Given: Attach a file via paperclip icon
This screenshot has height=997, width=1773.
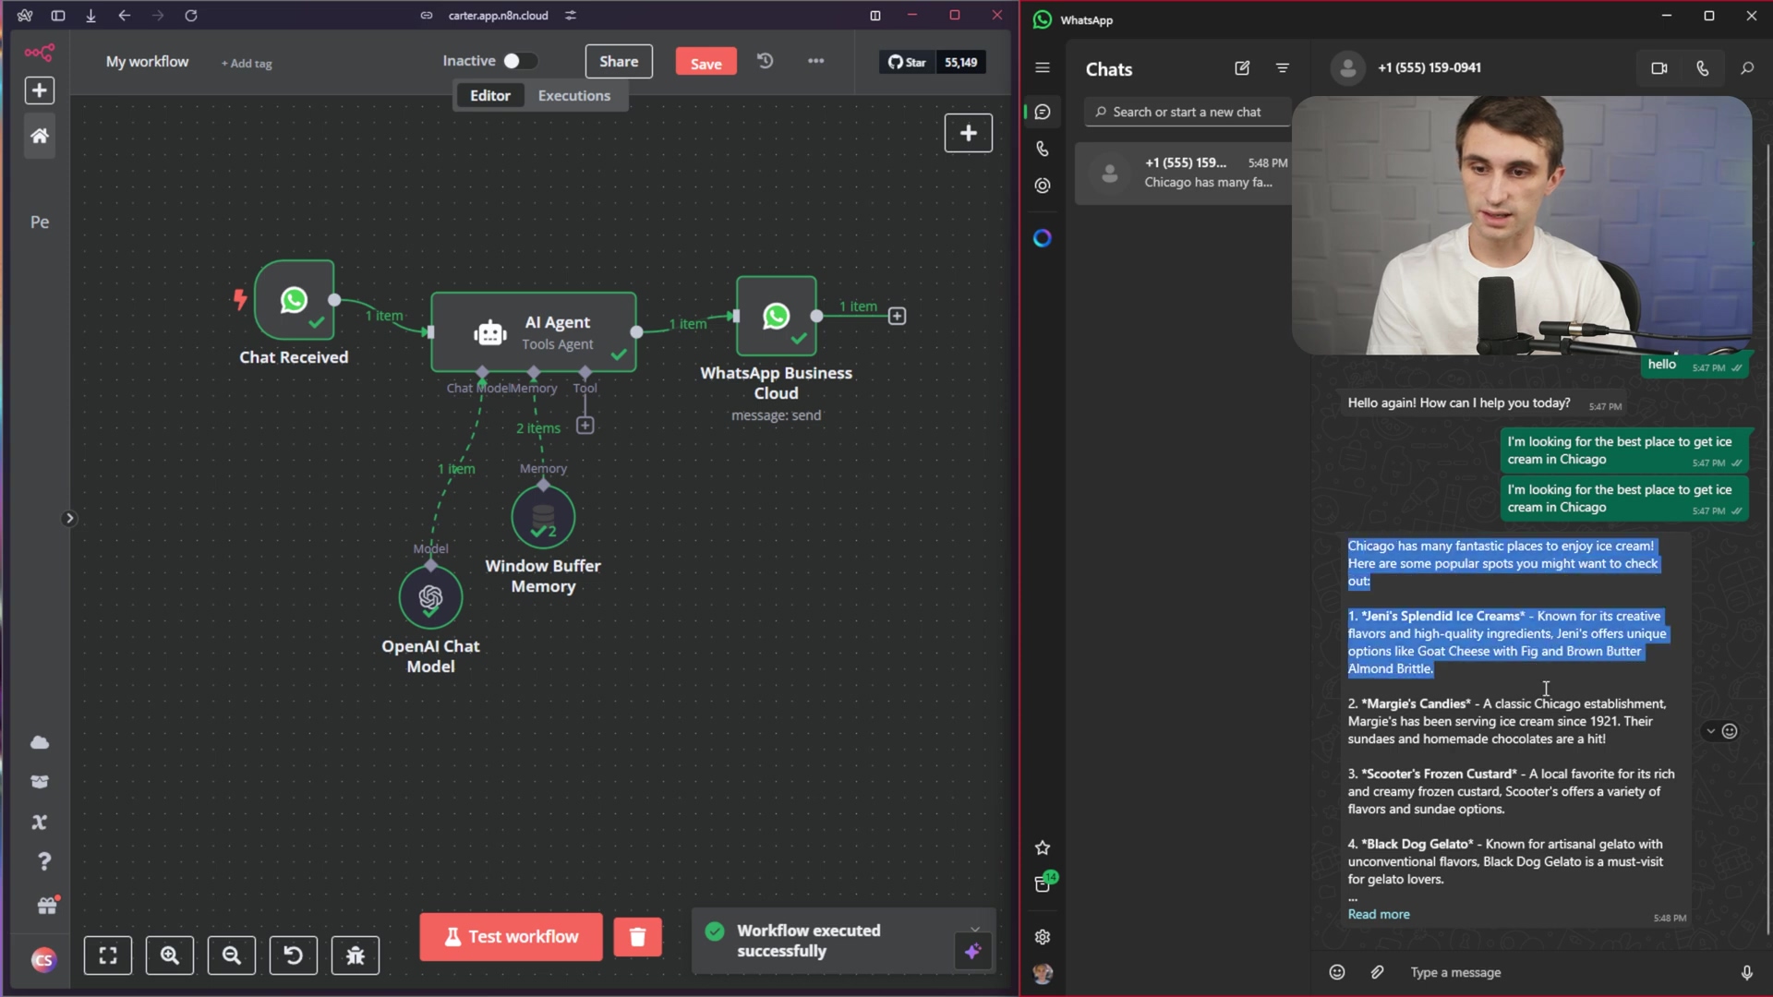Looking at the screenshot, I should click(x=1377, y=972).
